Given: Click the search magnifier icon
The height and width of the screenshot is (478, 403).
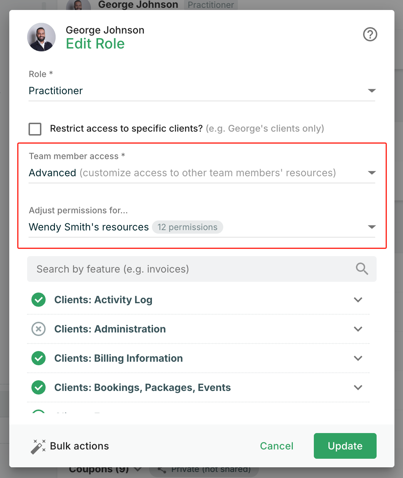Looking at the screenshot, I should pos(362,269).
